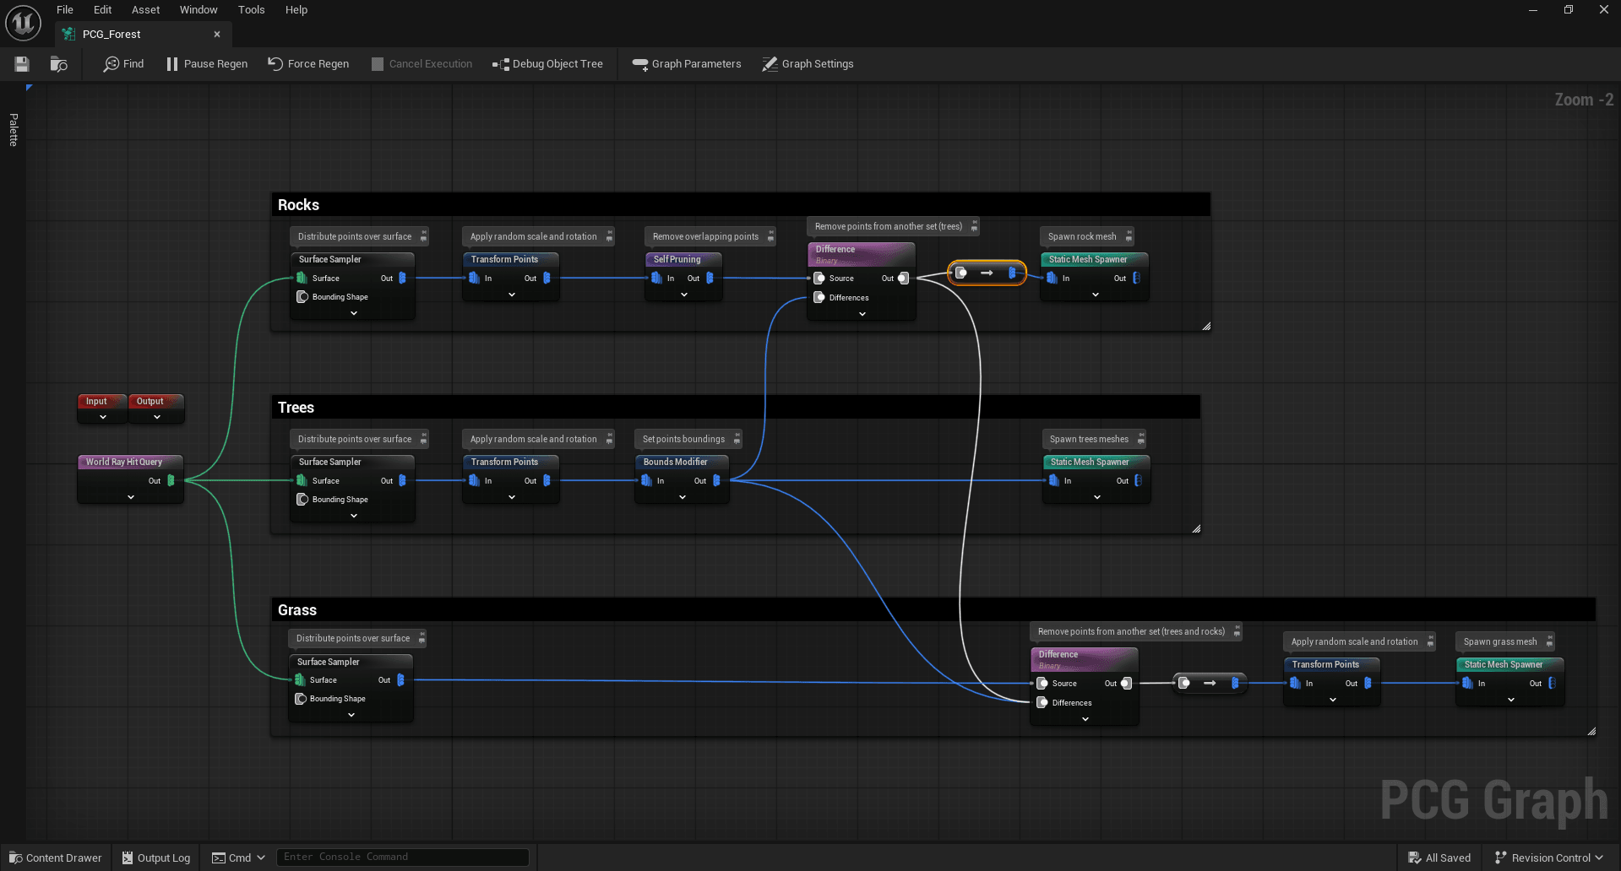The image size is (1621, 871).
Task: Open the Output Log
Action: pyautogui.click(x=156, y=857)
